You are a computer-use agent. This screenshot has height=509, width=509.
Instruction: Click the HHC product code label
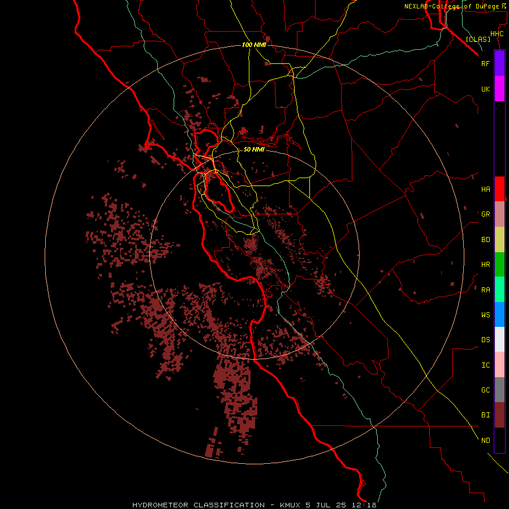(497, 33)
